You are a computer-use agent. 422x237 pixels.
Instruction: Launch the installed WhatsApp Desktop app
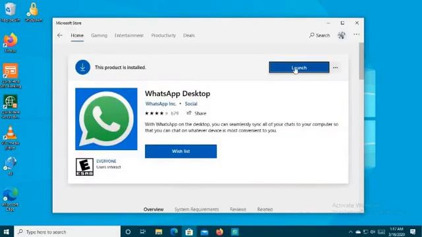click(x=299, y=67)
